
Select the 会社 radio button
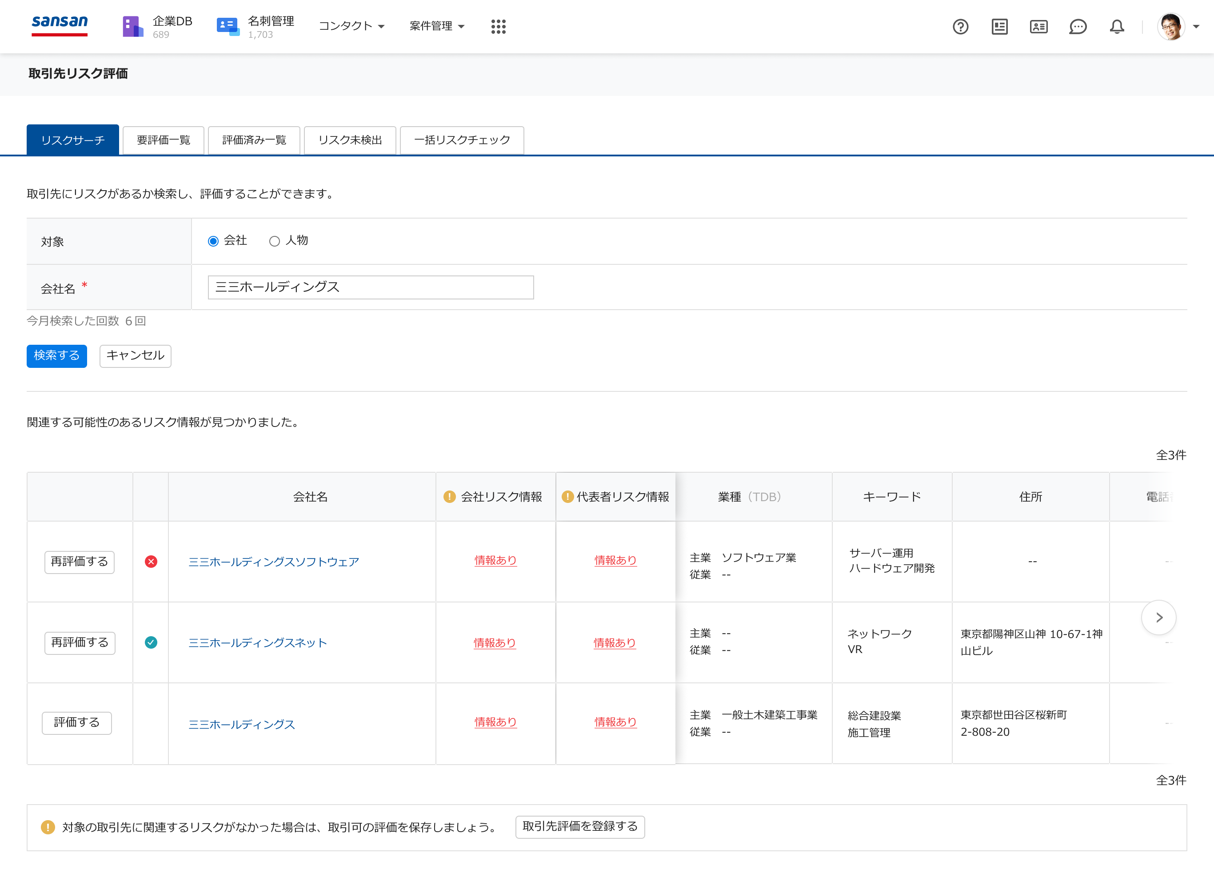tap(213, 241)
